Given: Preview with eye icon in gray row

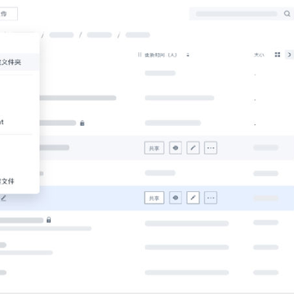Looking at the screenshot, I should tap(176, 148).
